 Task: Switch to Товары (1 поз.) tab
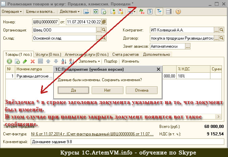click(x=19, y=54)
